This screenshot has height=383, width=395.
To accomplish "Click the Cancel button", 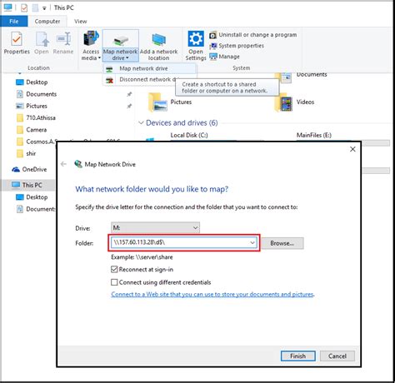I will [337, 356].
